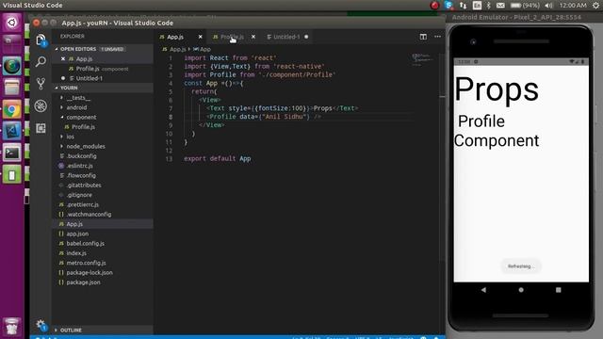Close the Profile.js editor tab
The image size is (603, 339).
(x=253, y=37)
